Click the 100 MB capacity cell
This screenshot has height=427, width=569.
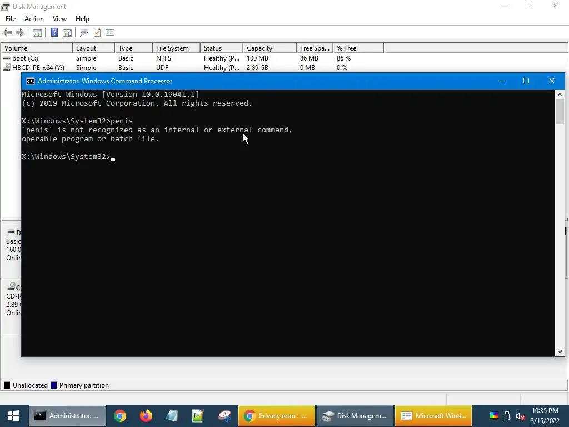257,58
